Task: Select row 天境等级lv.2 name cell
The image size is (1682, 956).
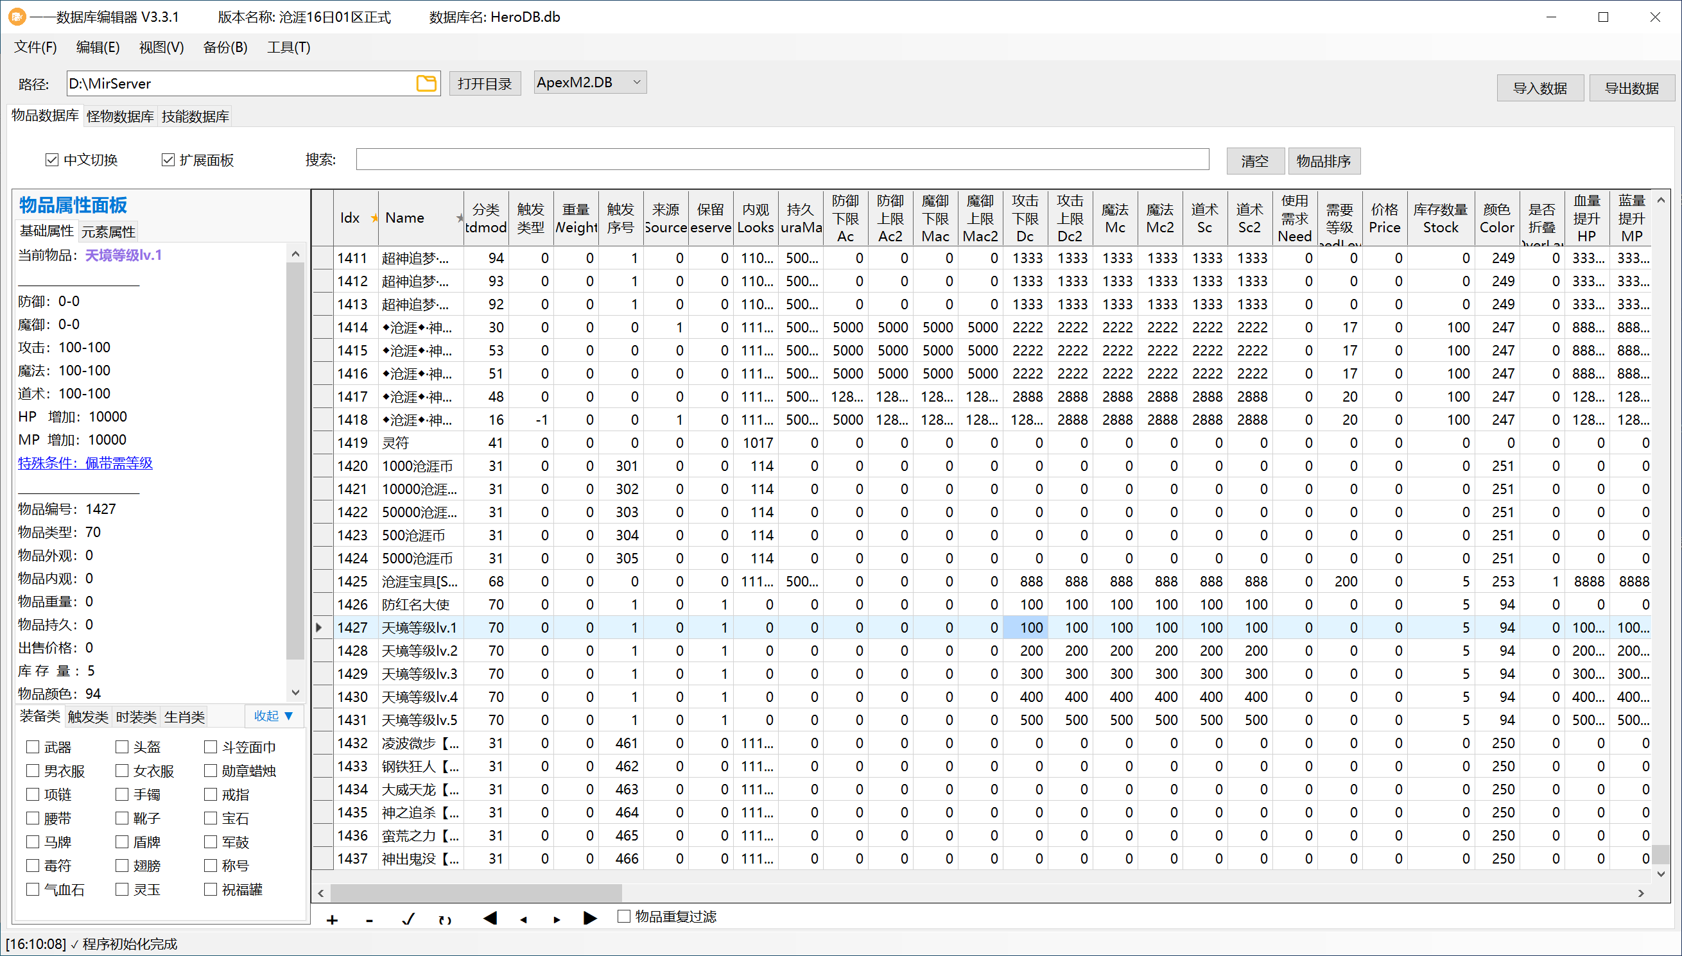Action: coord(421,651)
